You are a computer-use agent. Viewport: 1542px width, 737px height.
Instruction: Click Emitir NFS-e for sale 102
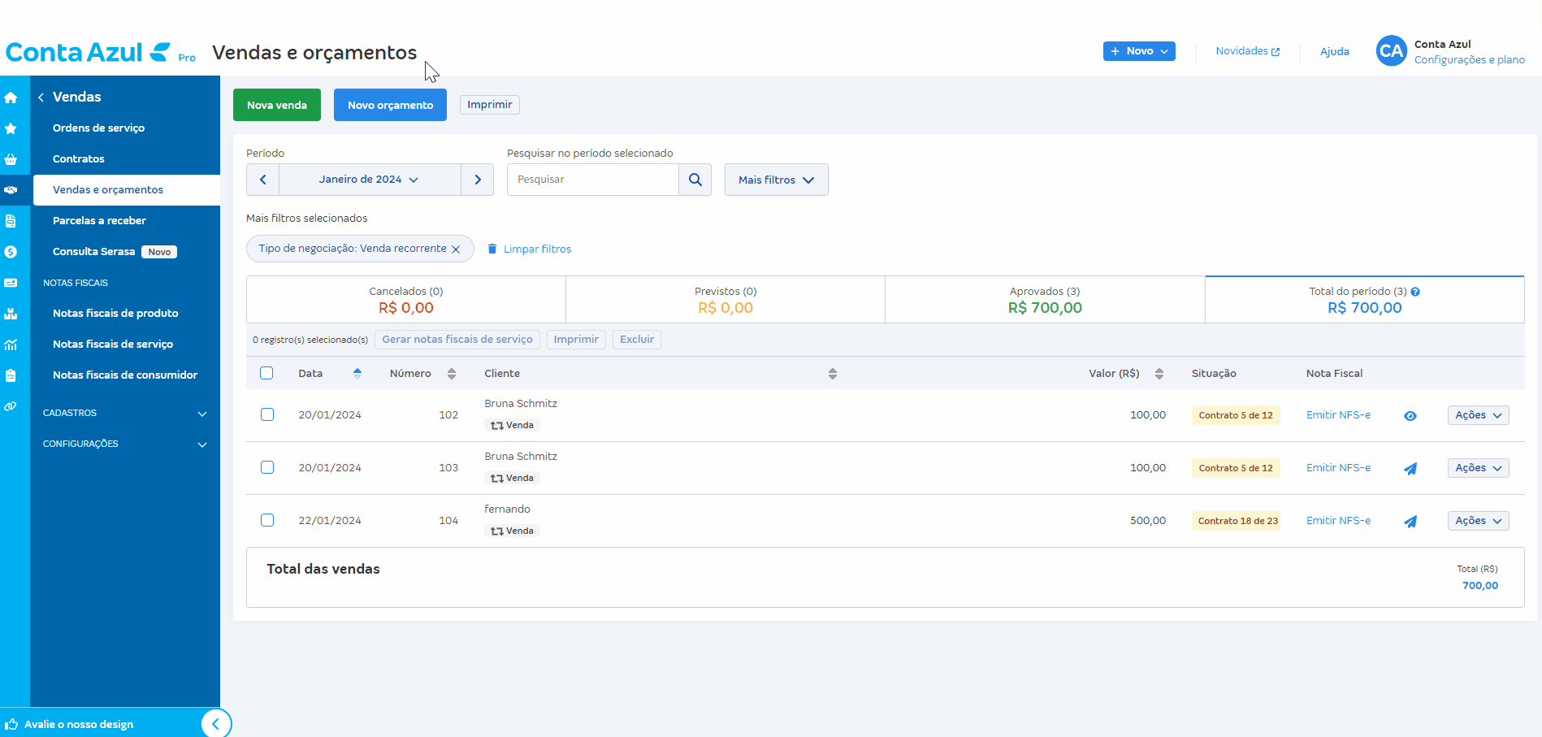(1338, 415)
